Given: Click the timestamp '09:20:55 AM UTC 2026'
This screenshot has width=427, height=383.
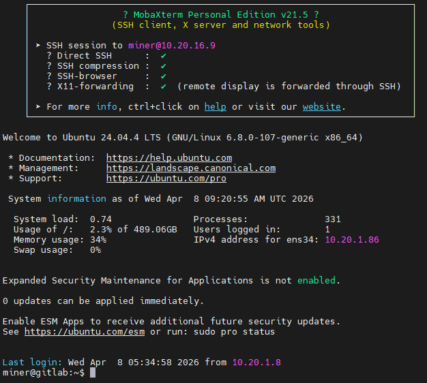Looking at the screenshot, I should tap(259, 199).
